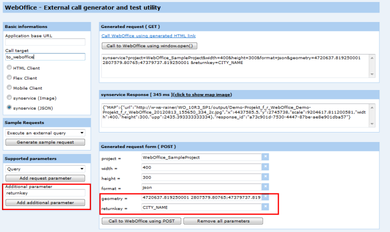This screenshot has height=232, width=390.
Task: Select the synservice (Image) radio button
Action: tap(9, 97)
